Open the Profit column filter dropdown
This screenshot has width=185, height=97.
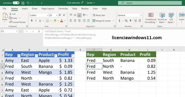click(73, 55)
